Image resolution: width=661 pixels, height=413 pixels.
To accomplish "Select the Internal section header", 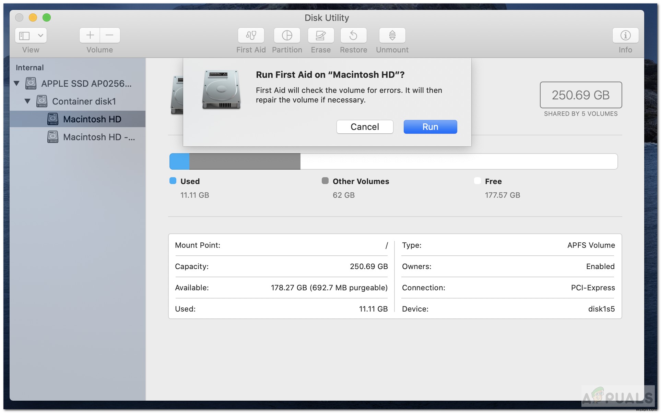I will pos(30,67).
